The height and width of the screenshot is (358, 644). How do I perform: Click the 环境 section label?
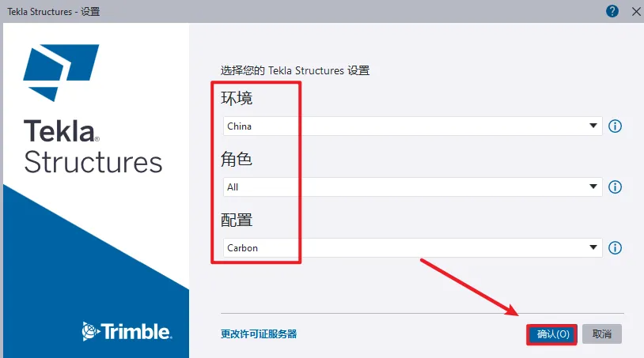237,99
